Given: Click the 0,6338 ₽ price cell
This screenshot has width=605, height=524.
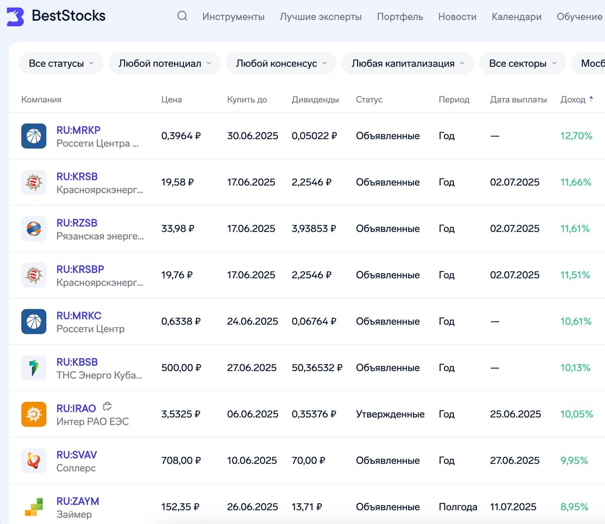Looking at the screenshot, I should (181, 322).
